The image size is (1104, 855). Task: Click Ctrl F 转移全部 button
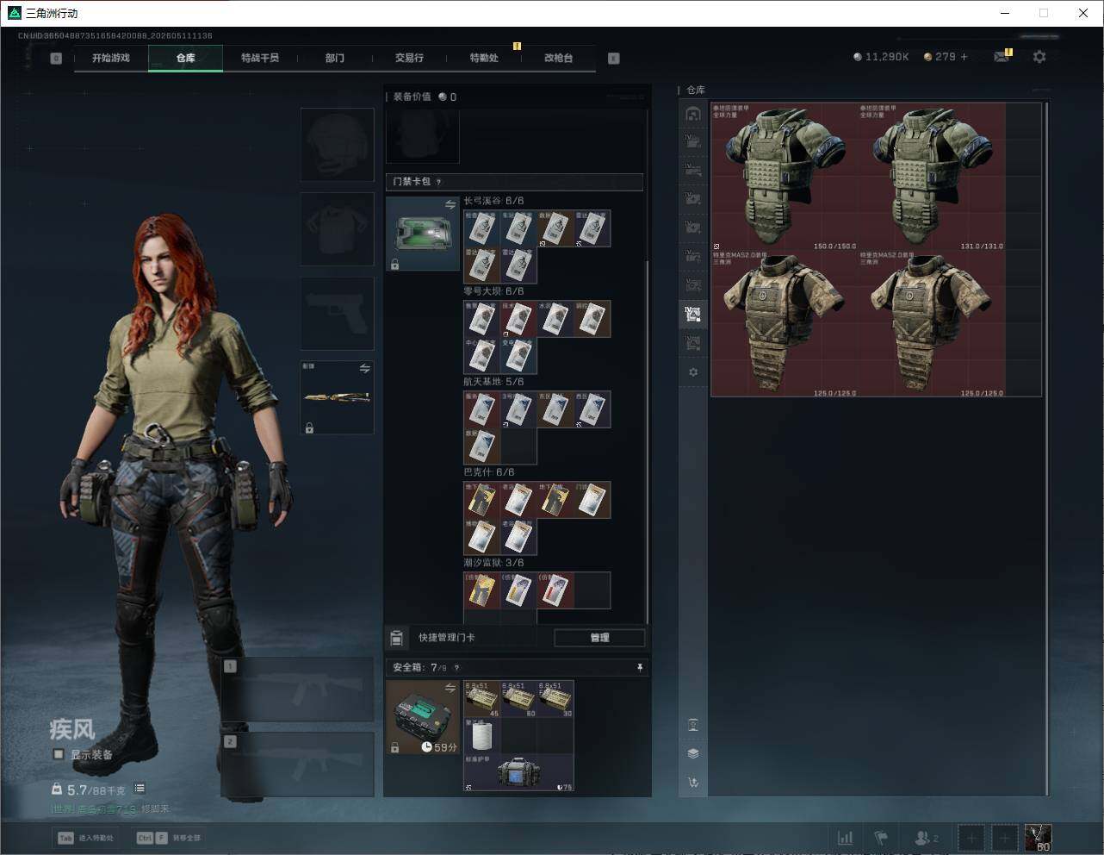pyautogui.click(x=169, y=838)
